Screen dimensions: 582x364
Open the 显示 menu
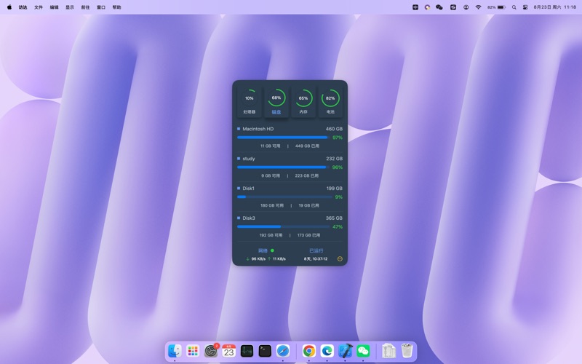pyautogui.click(x=70, y=7)
